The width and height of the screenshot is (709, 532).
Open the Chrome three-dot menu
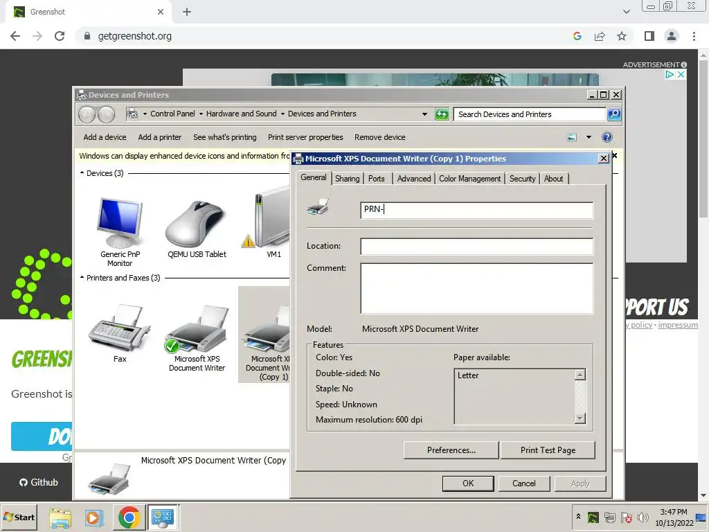coord(694,36)
